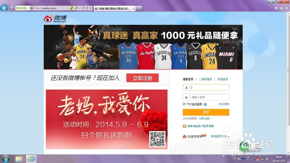This screenshot has height=163, width=290.
Task: Click the green-yellow plus icon in address bar
Action: tap(71, 8)
